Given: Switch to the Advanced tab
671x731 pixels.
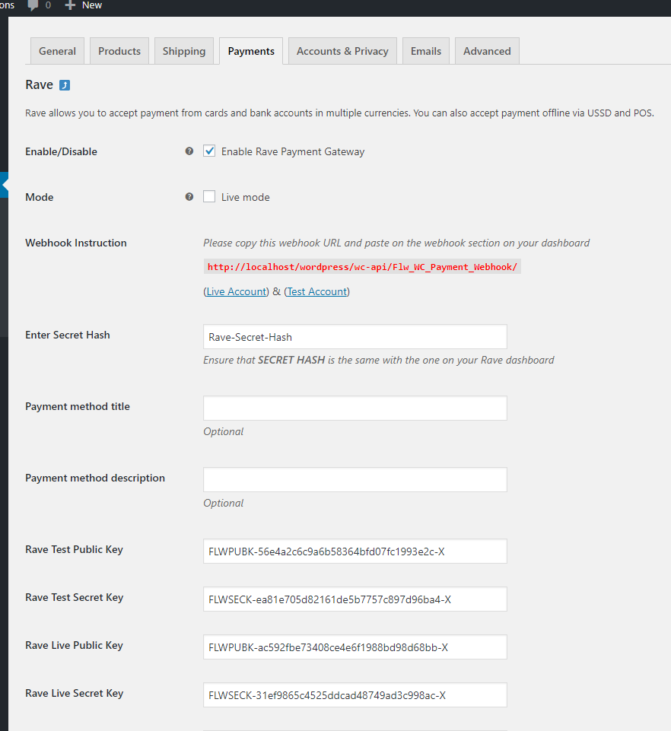Looking at the screenshot, I should click(x=487, y=51).
